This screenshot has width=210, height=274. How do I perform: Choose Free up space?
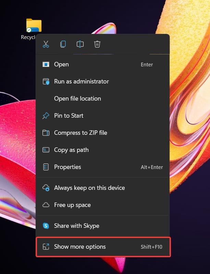tap(103, 205)
